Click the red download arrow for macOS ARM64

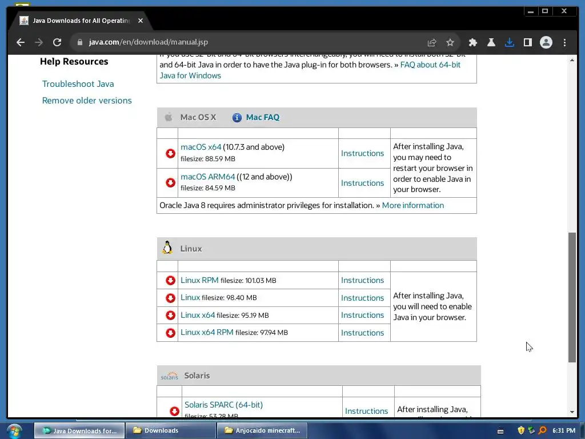(x=170, y=182)
